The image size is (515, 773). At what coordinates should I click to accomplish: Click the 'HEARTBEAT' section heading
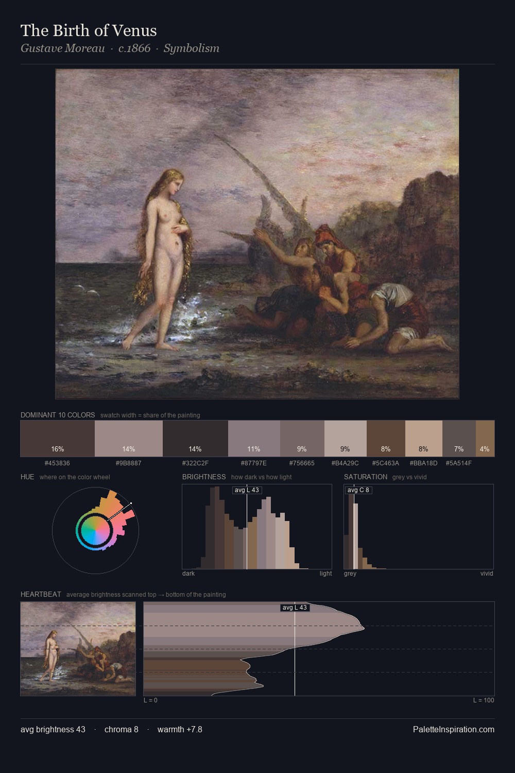[x=41, y=594]
